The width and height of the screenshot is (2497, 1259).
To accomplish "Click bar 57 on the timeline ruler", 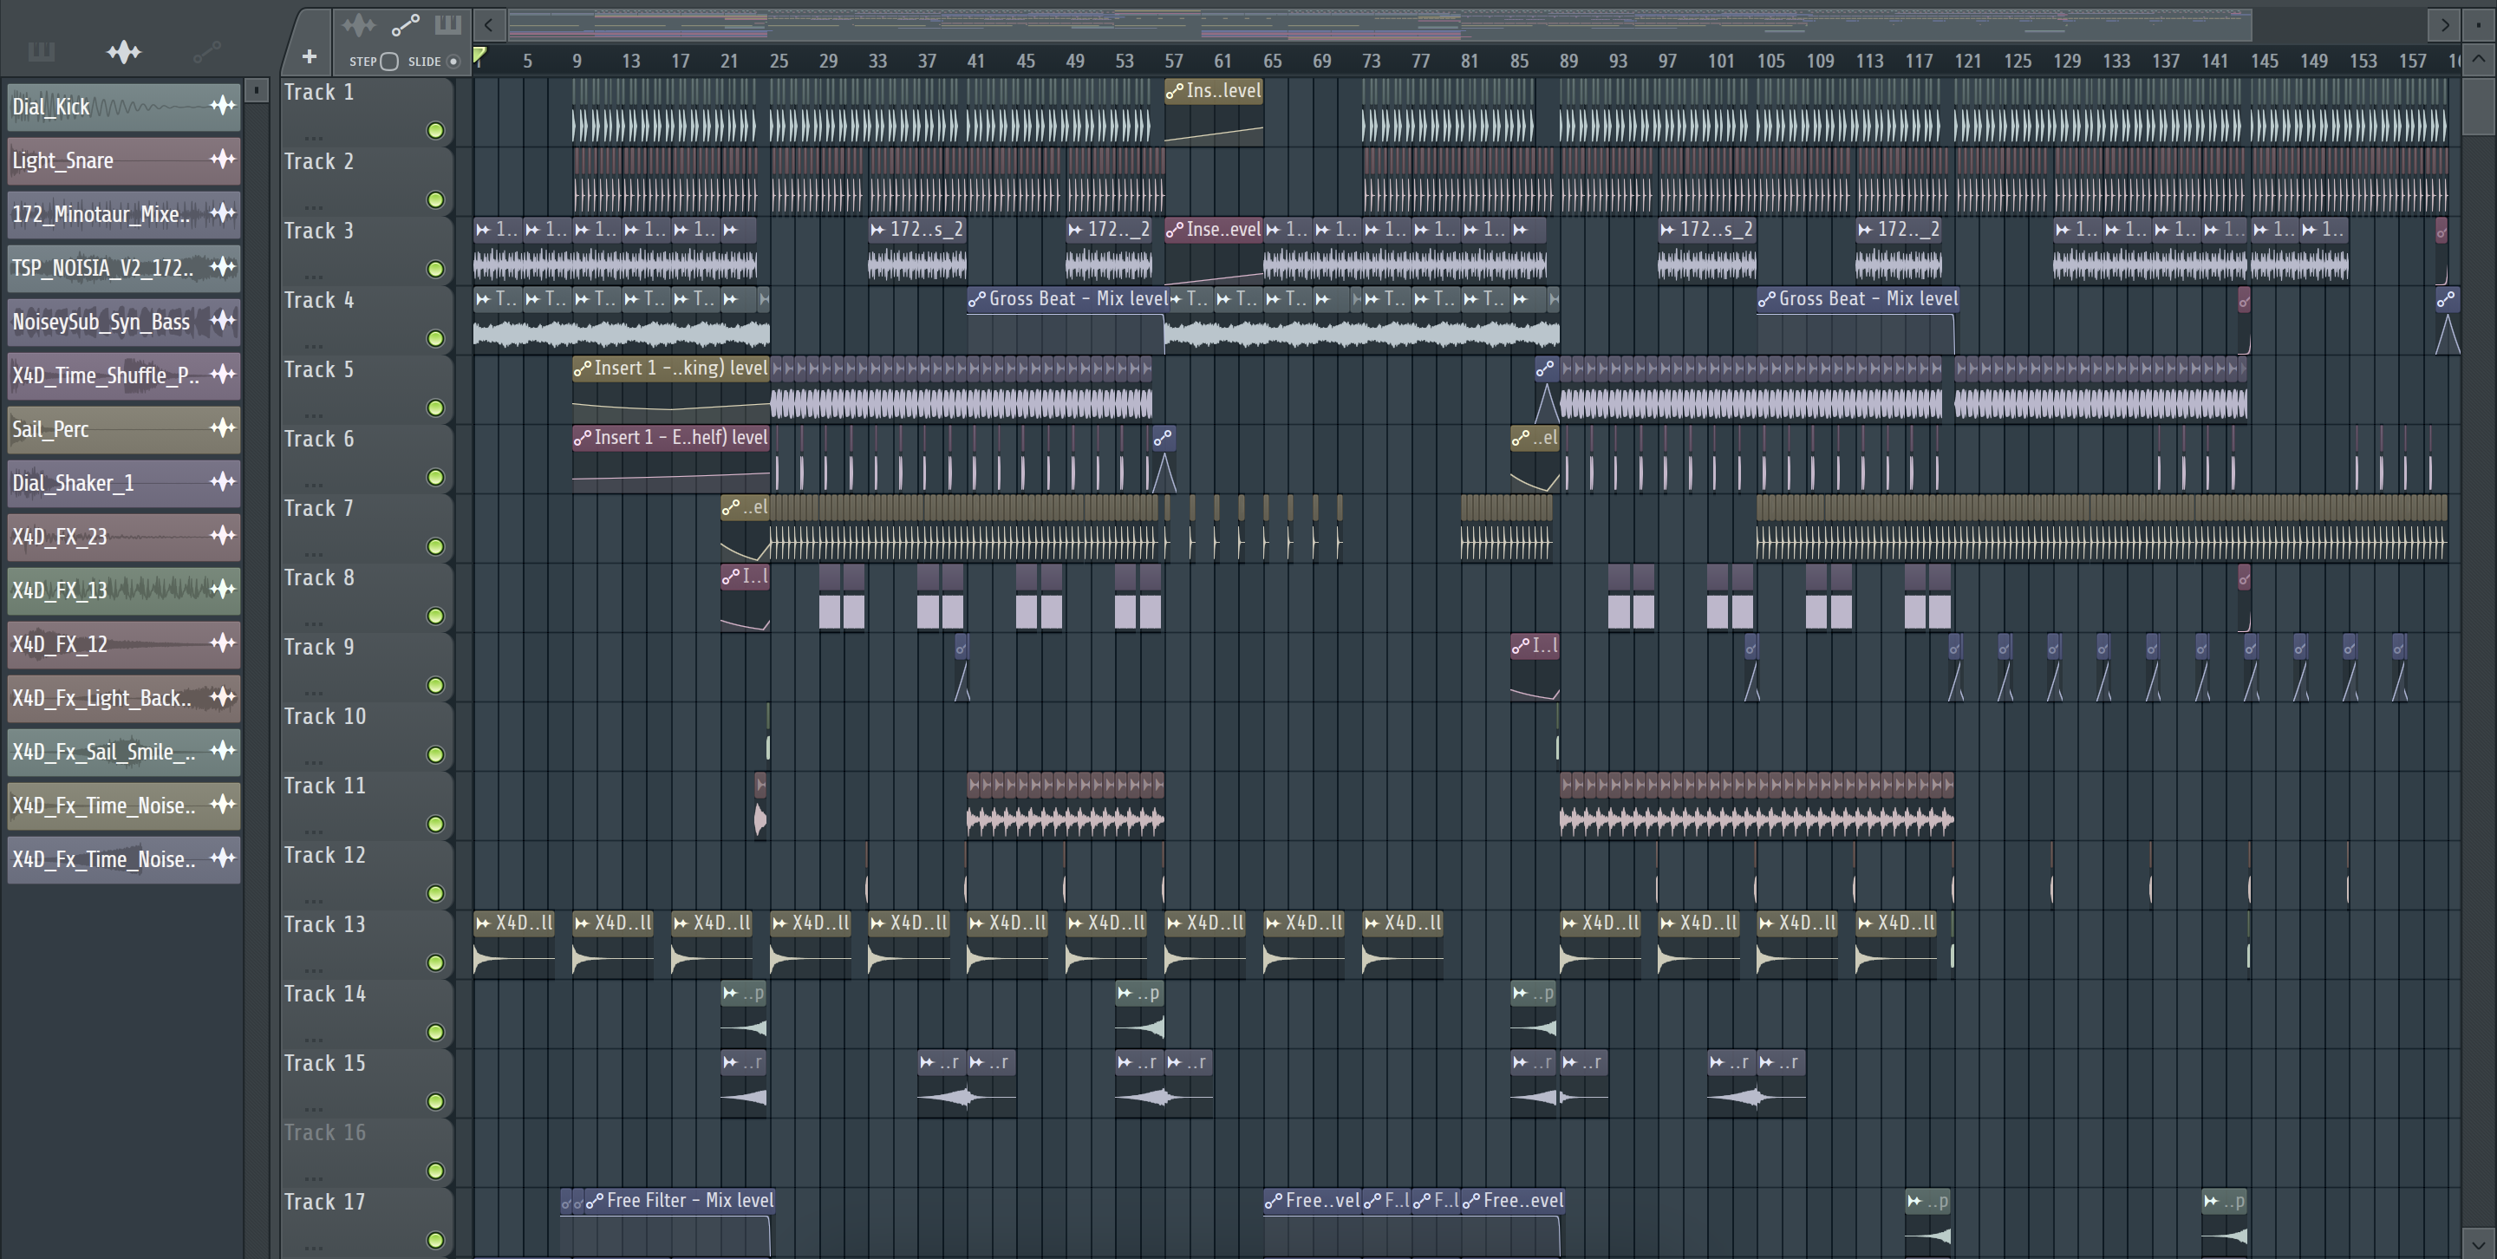I will [1173, 61].
